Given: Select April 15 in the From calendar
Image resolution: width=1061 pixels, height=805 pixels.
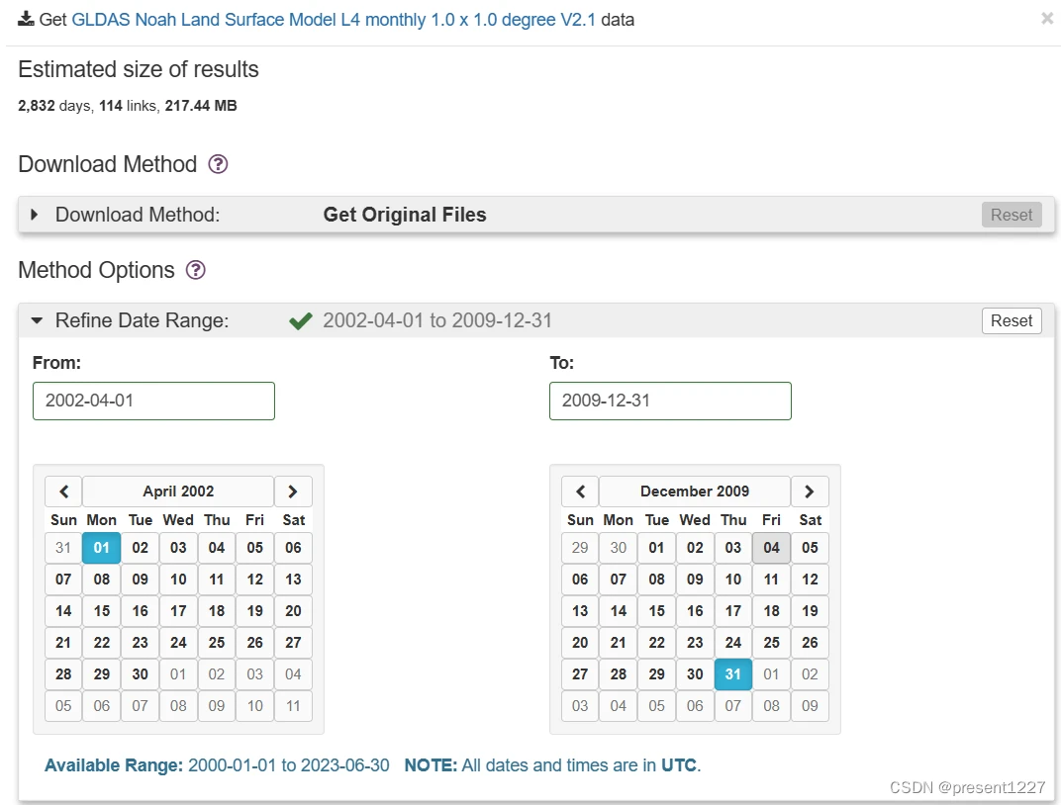Looking at the screenshot, I should tap(102, 611).
